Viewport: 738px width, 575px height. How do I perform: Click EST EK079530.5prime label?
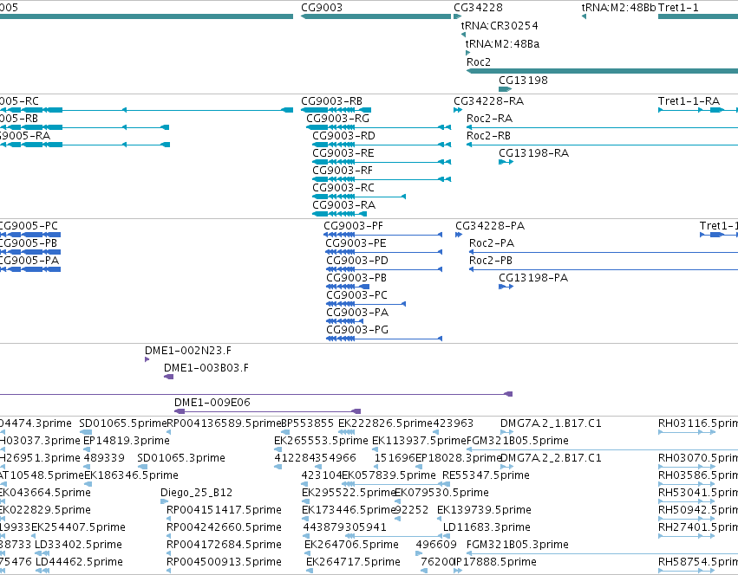pyautogui.click(x=441, y=494)
